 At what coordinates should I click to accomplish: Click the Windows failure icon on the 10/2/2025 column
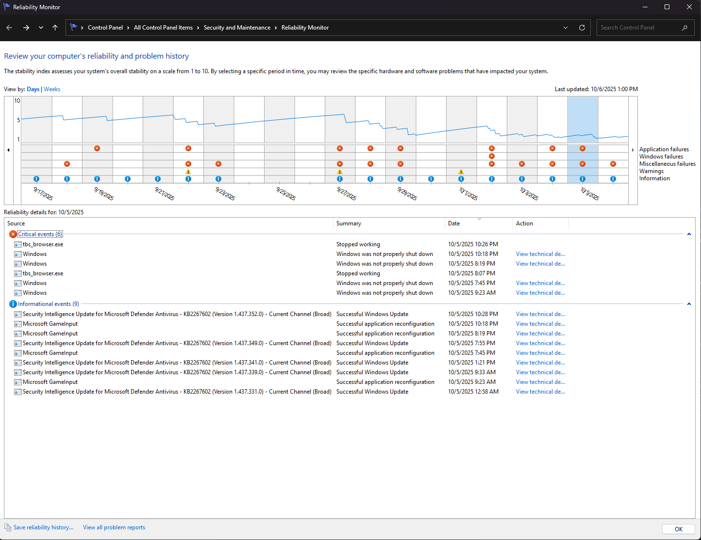coord(492,156)
